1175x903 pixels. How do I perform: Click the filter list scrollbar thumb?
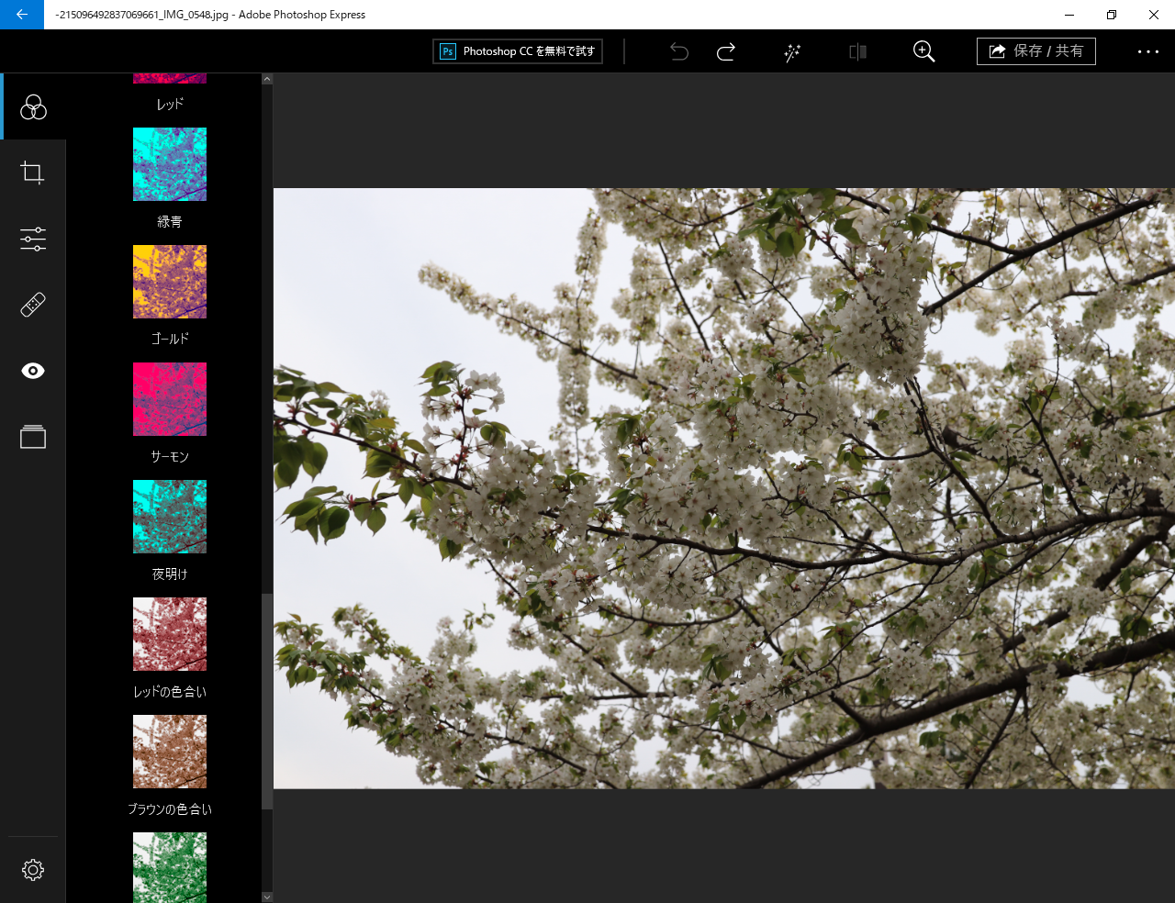[x=267, y=701]
